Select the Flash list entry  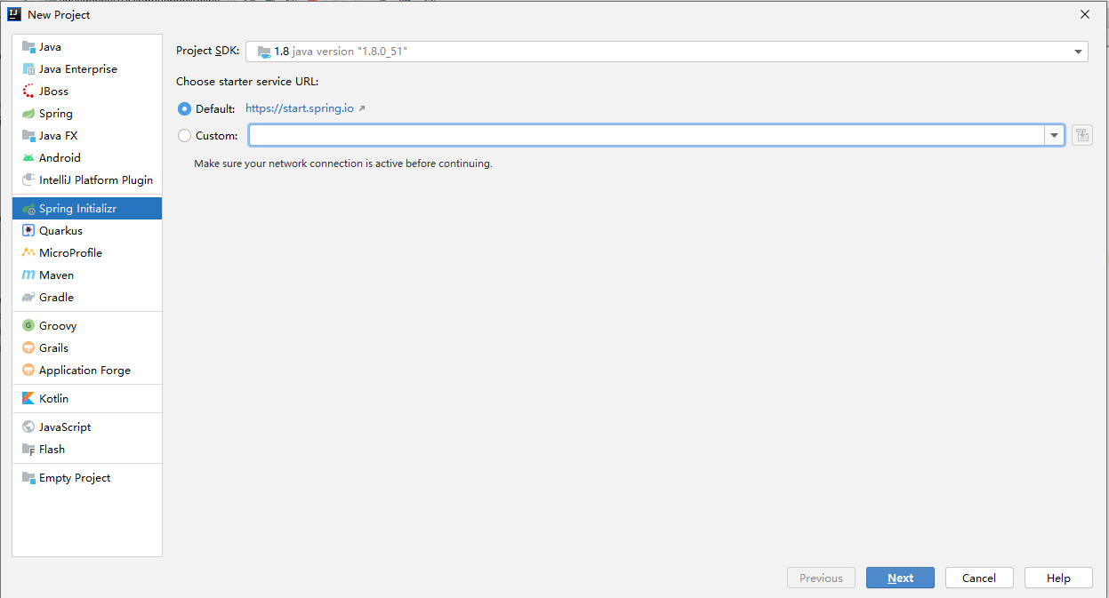pyautogui.click(x=87, y=450)
